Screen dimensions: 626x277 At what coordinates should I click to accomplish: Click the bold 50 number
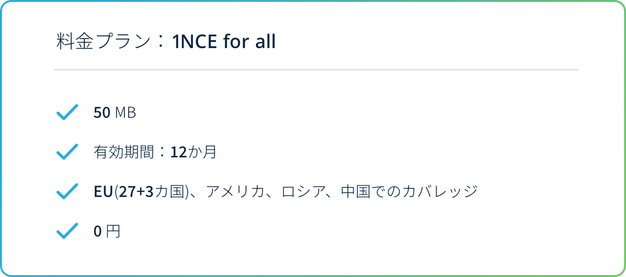click(102, 112)
